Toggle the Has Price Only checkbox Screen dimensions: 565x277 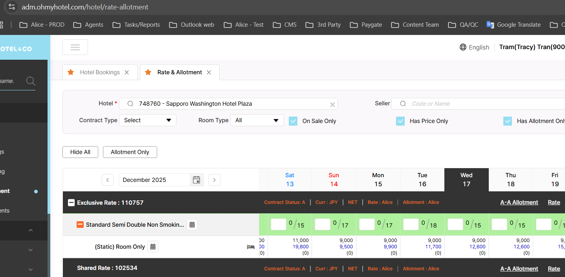pos(400,121)
